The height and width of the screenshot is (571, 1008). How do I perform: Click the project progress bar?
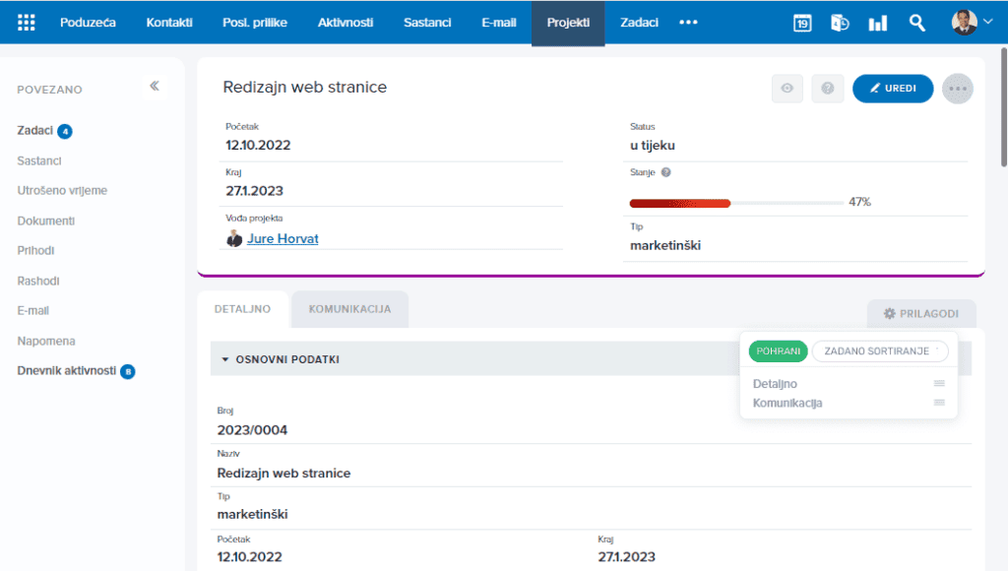pyautogui.click(x=736, y=203)
